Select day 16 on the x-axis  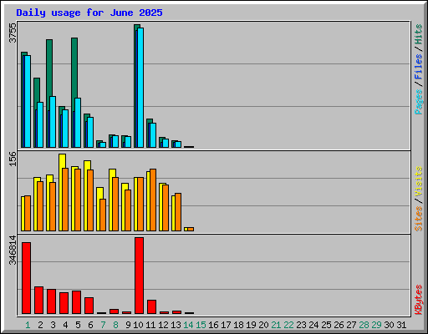[x=213, y=325]
